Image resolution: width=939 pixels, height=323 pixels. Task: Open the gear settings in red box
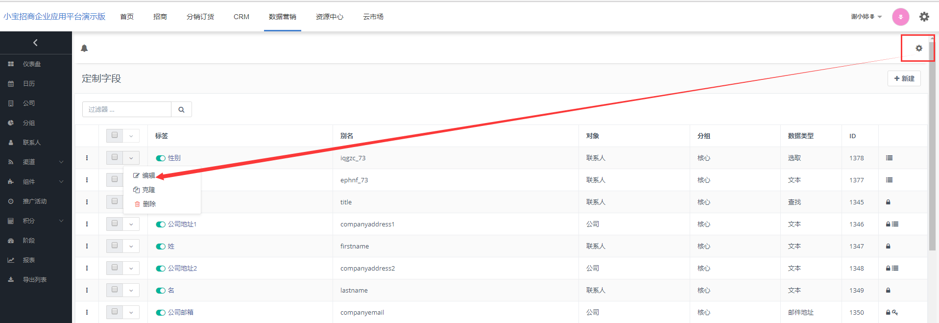click(x=918, y=48)
